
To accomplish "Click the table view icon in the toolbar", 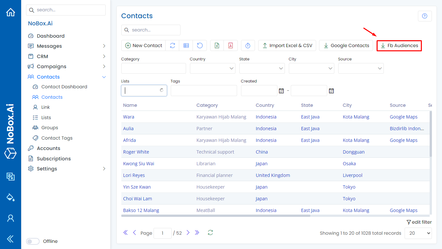I will tap(186, 45).
